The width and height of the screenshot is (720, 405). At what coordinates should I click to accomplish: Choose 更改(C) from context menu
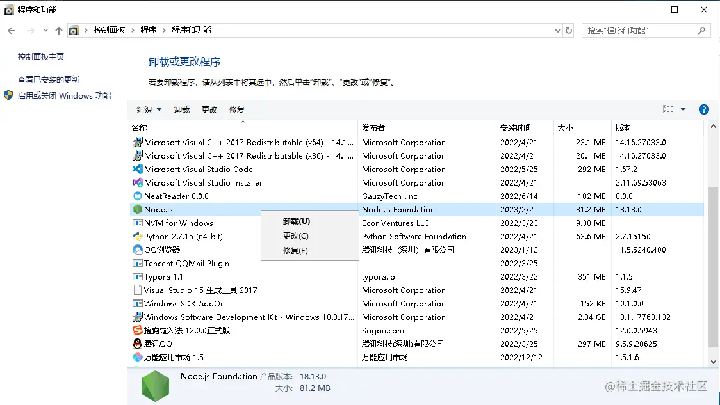click(310, 235)
